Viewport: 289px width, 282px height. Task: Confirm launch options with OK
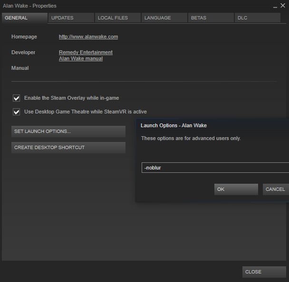[x=236, y=189]
